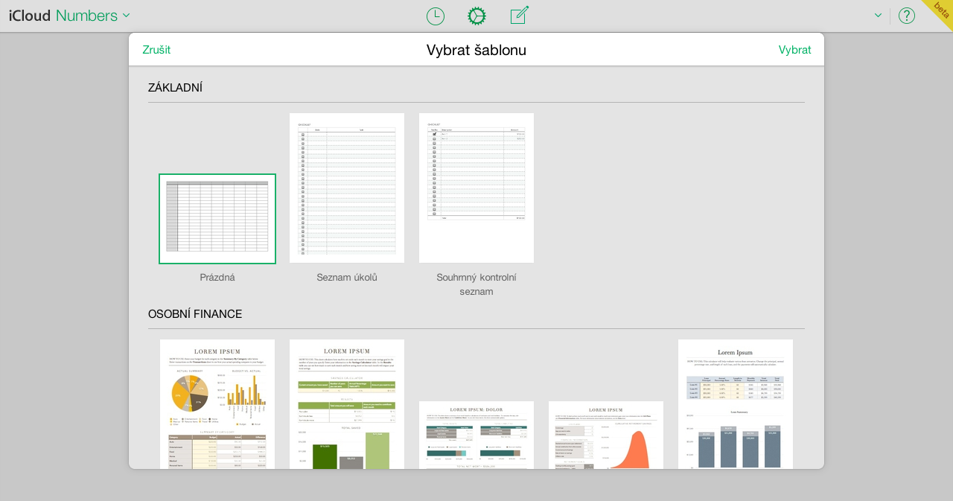The height and width of the screenshot is (501, 953).
Task: Select the Prázdná blank template thumbnail
Action: (217, 219)
